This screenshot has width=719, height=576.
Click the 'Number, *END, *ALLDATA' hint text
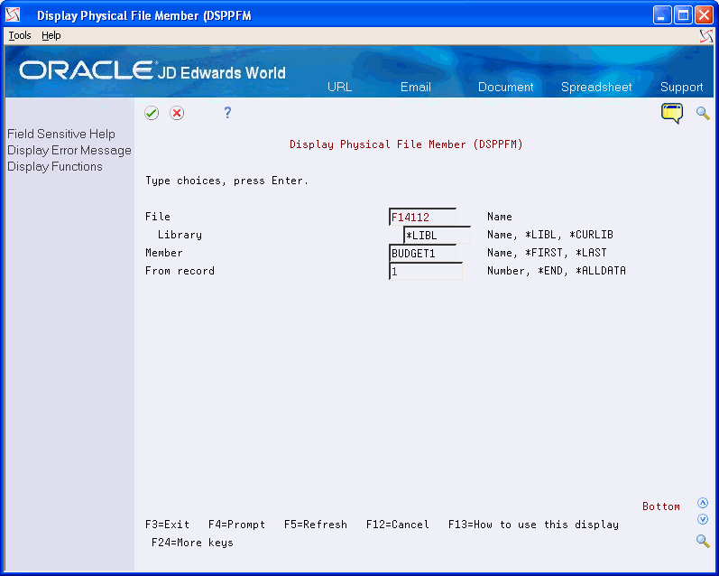click(557, 271)
